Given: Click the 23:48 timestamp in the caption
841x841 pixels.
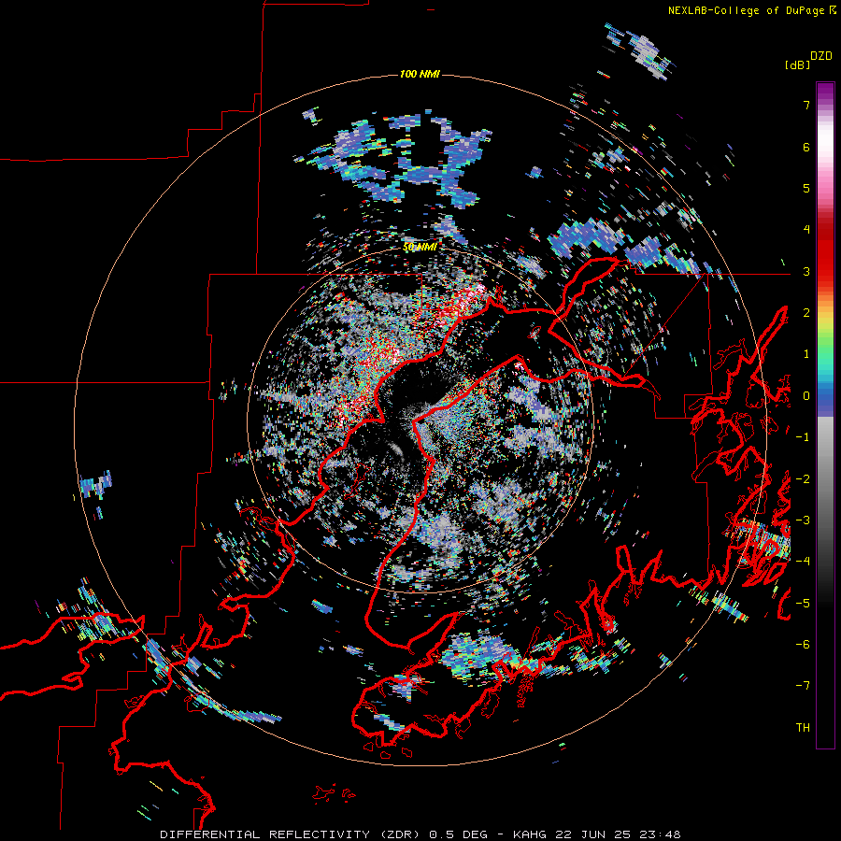Looking at the screenshot, I should click(661, 834).
